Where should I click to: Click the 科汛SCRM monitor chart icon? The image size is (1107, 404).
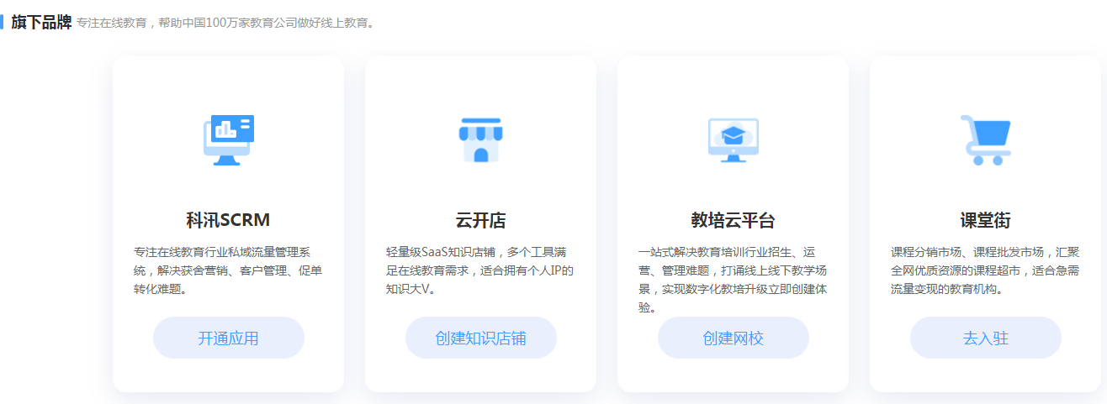point(228,139)
